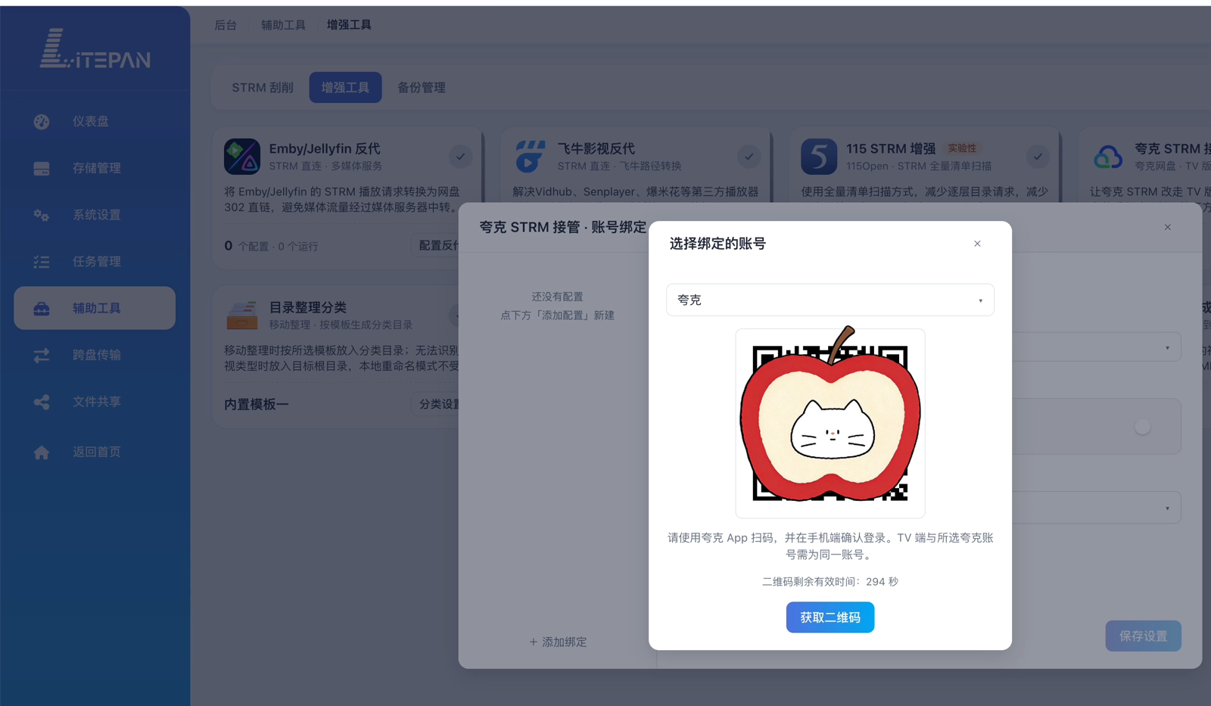Click the 夸克 cloud icon on card
The height and width of the screenshot is (706, 1211).
point(1108,157)
